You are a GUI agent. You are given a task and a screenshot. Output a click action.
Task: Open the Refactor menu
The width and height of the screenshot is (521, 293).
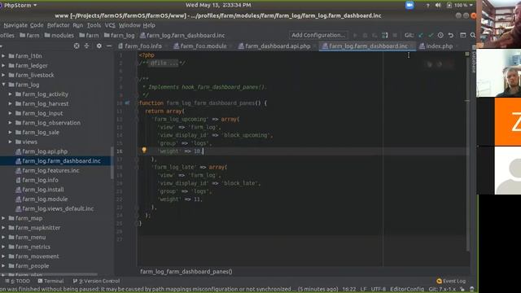pos(58,25)
